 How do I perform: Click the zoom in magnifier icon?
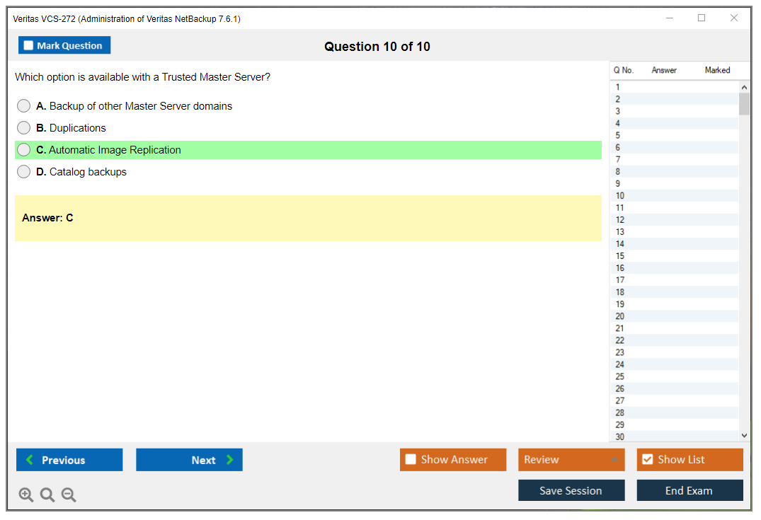[26, 495]
